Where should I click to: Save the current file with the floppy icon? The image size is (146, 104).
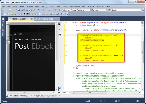point(19,10)
